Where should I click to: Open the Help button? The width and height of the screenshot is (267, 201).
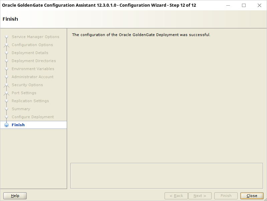(x=15, y=196)
